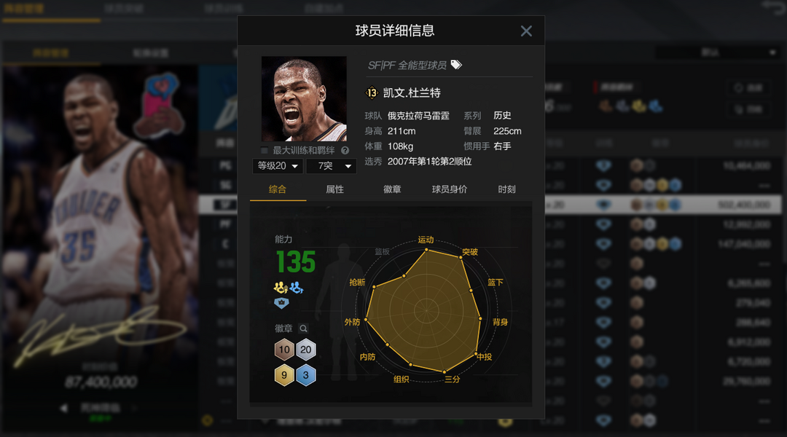787x437 pixels.
Task: Select the 综合 overview tab
Action: 278,189
